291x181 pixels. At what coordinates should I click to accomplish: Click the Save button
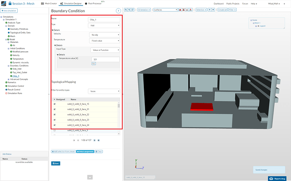55,163
